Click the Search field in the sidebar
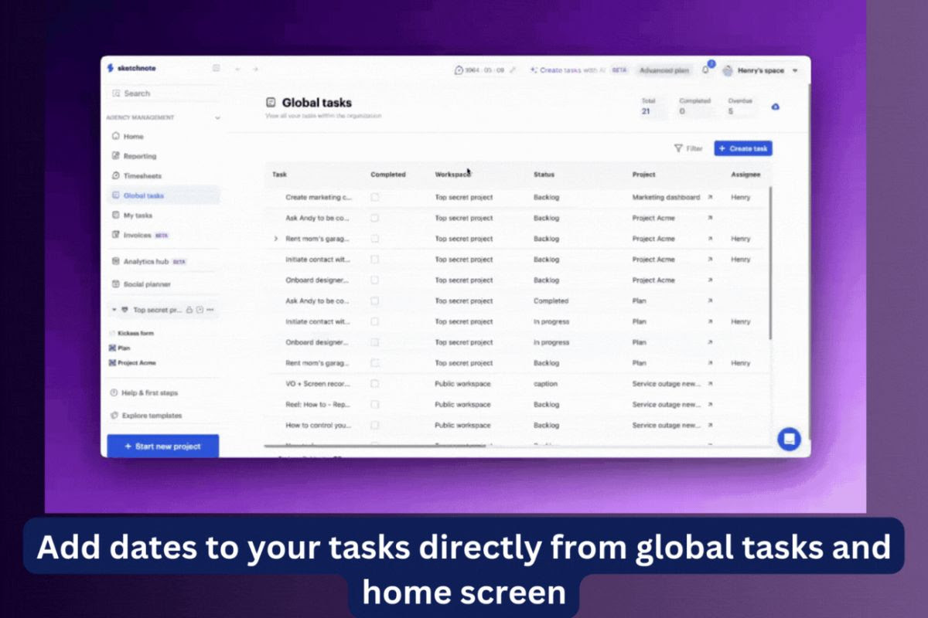Viewport: 928px width, 618px height. 162,93
